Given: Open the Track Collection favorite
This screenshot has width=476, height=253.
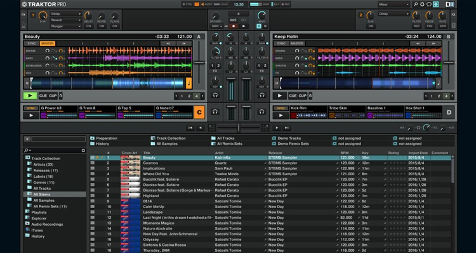Looking at the screenshot, I should [x=171, y=139].
